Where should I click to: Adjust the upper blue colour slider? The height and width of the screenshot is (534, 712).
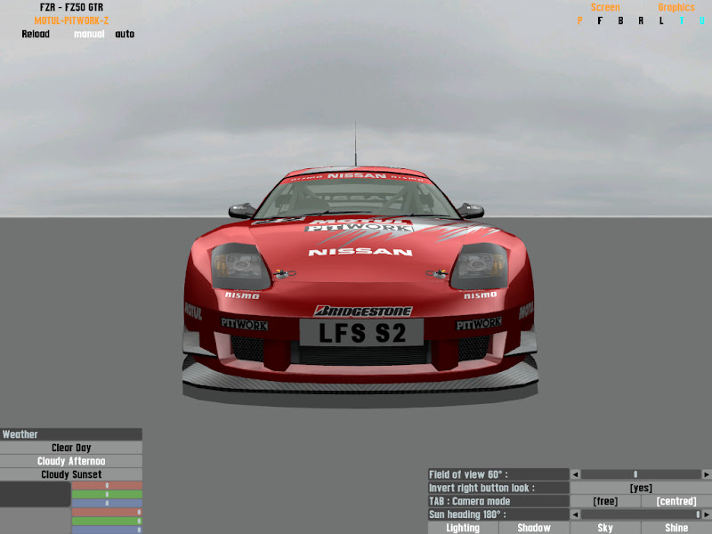point(107,503)
